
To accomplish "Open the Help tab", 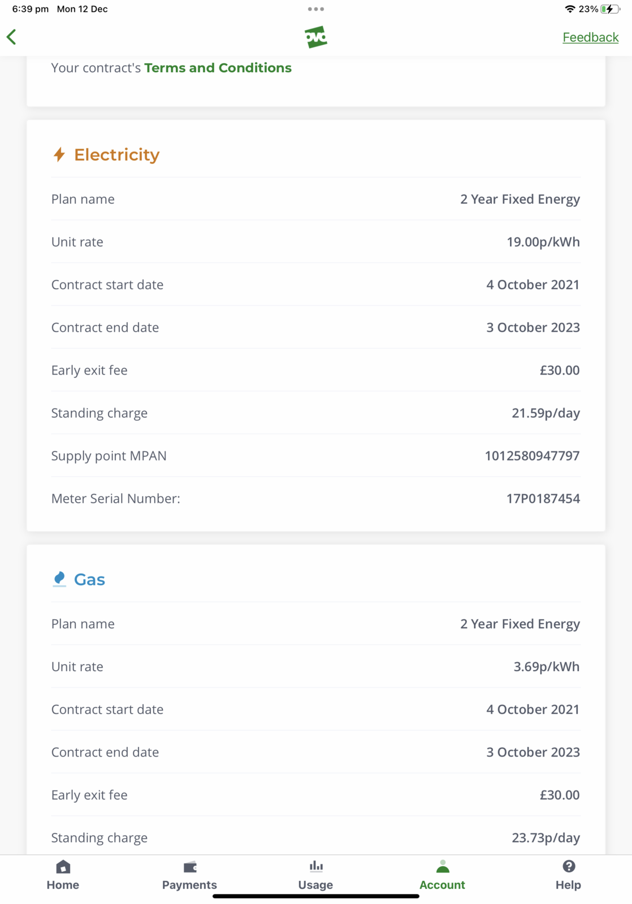I will point(568,875).
